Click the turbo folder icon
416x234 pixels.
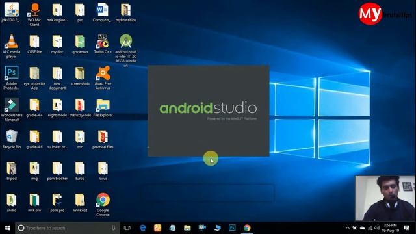click(x=80, y=171)
